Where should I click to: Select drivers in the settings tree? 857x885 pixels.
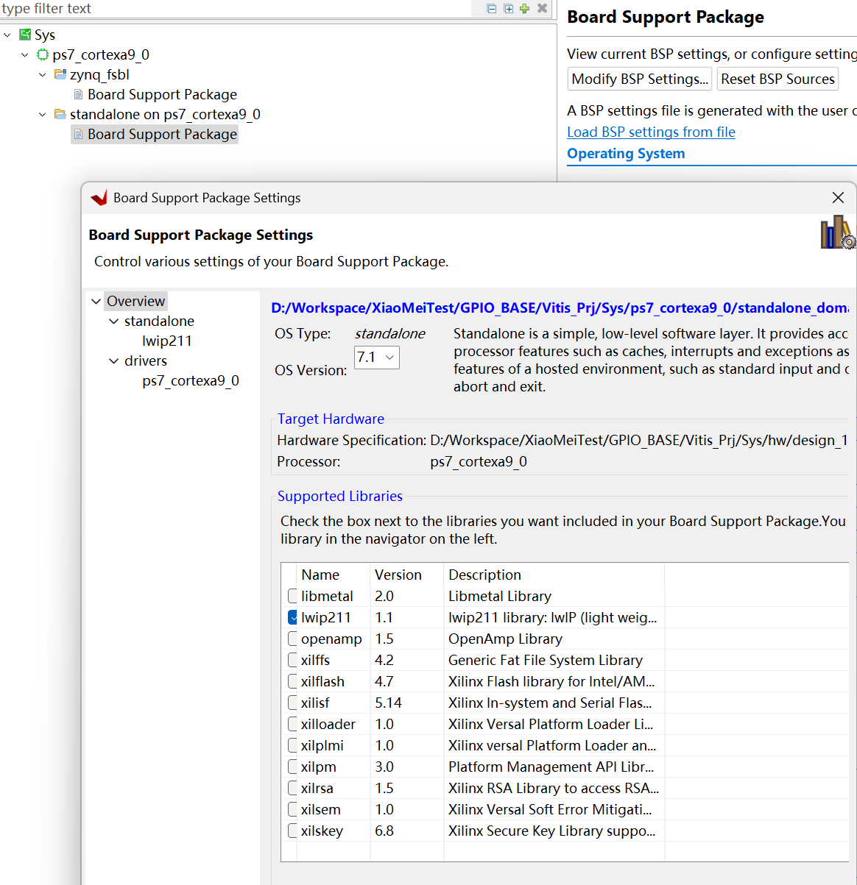[x=146, y=360]
